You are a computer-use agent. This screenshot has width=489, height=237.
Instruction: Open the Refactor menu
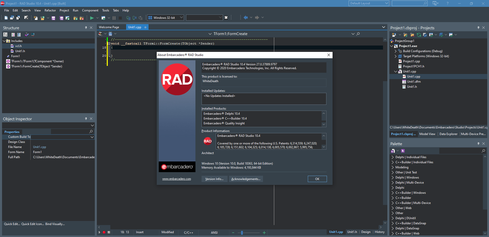[50, 10]
